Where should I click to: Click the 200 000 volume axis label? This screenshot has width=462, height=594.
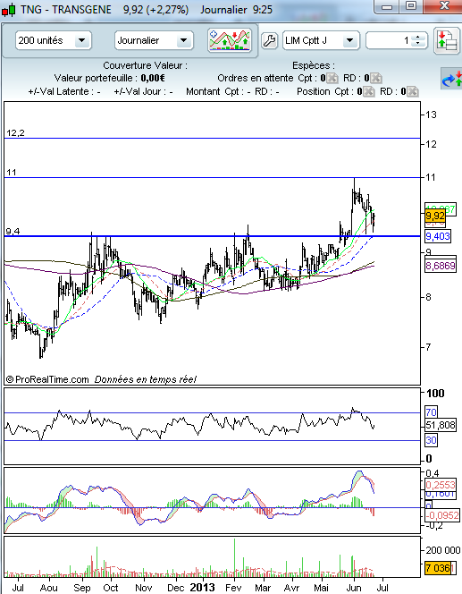(x=442, y=550)
